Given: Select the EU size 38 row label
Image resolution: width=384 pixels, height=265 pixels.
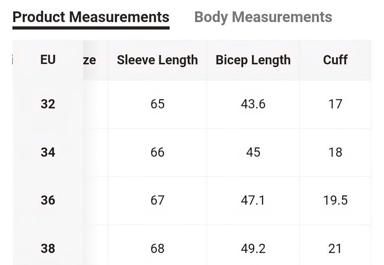Looking at the screenshot, I should click(x=48, y=249).
